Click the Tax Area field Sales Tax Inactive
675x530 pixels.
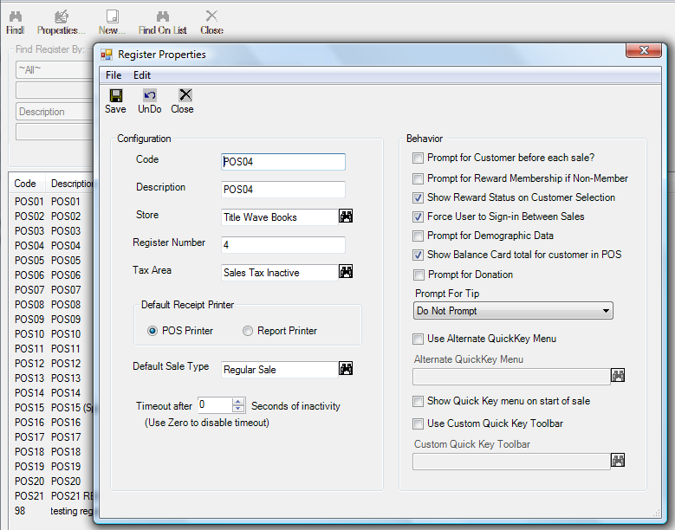280,272
